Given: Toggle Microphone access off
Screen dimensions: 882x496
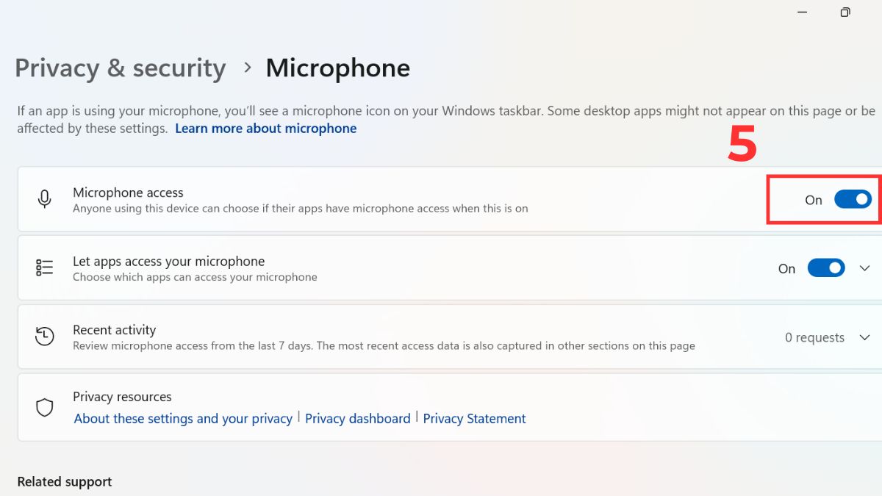Looking at the screenshot, I should [852, 199].
